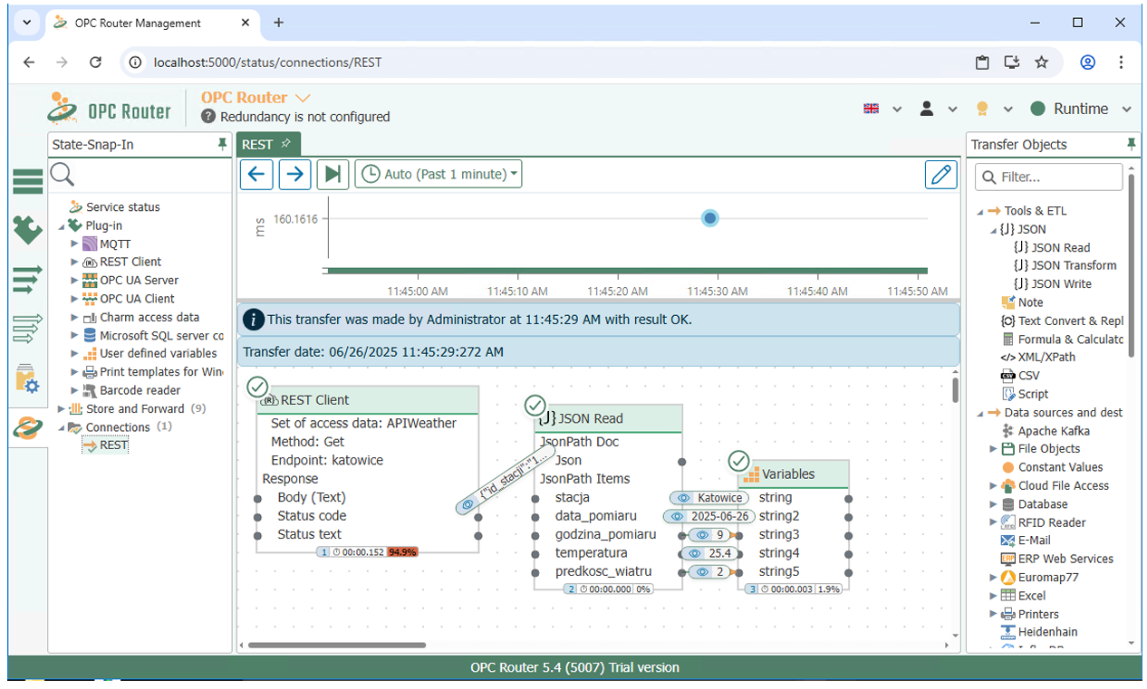Image resolution: width=1147 pixels, height=689 pixels.
Task: Expand the Store and Forward node
Action: point(61,408)
